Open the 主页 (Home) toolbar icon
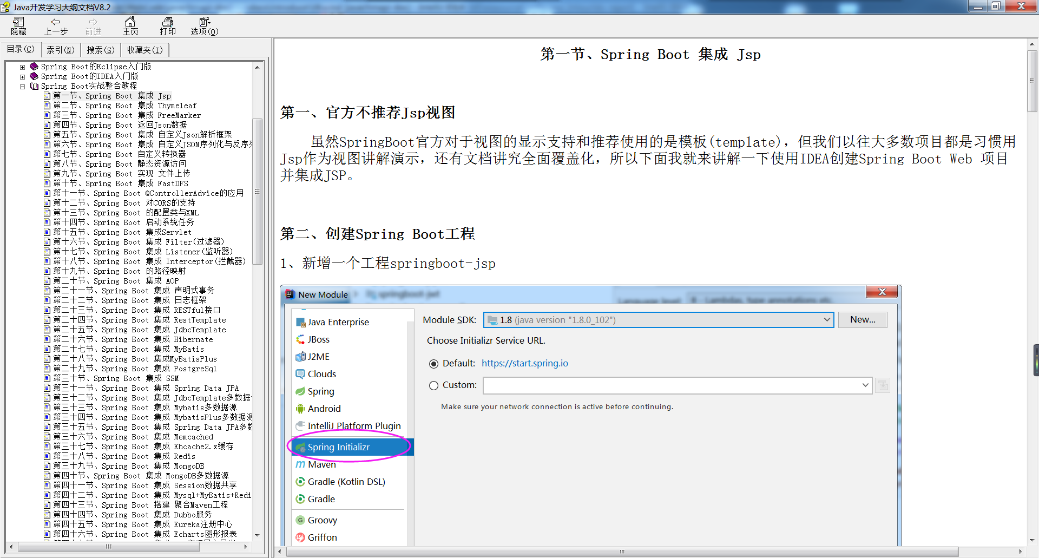Viewport: 1039px width, 558px height. pyautogui.click(x=130, y=26)
